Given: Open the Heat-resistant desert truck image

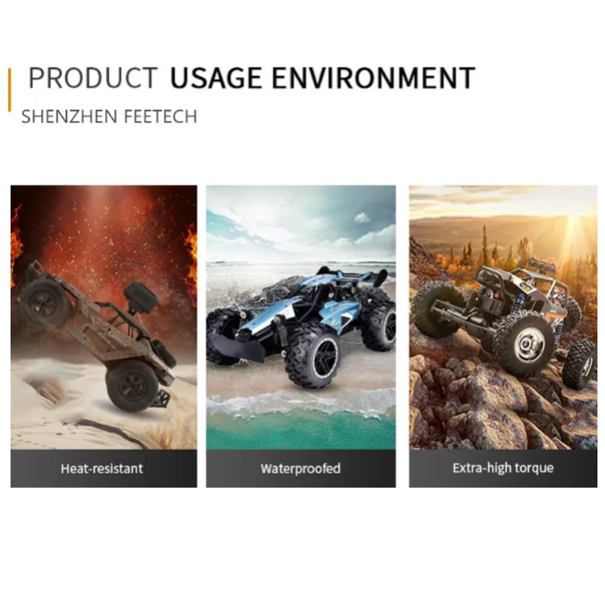Looking at the screenshot, I should click(x=104, y=317).
